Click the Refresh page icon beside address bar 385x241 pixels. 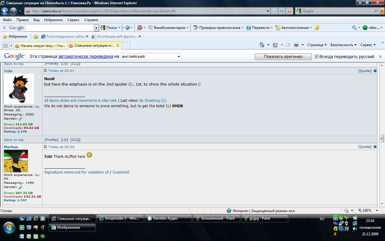(x=282, y=11)
